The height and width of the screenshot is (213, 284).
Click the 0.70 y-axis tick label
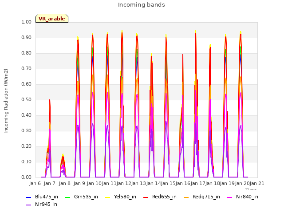(27, 68)
